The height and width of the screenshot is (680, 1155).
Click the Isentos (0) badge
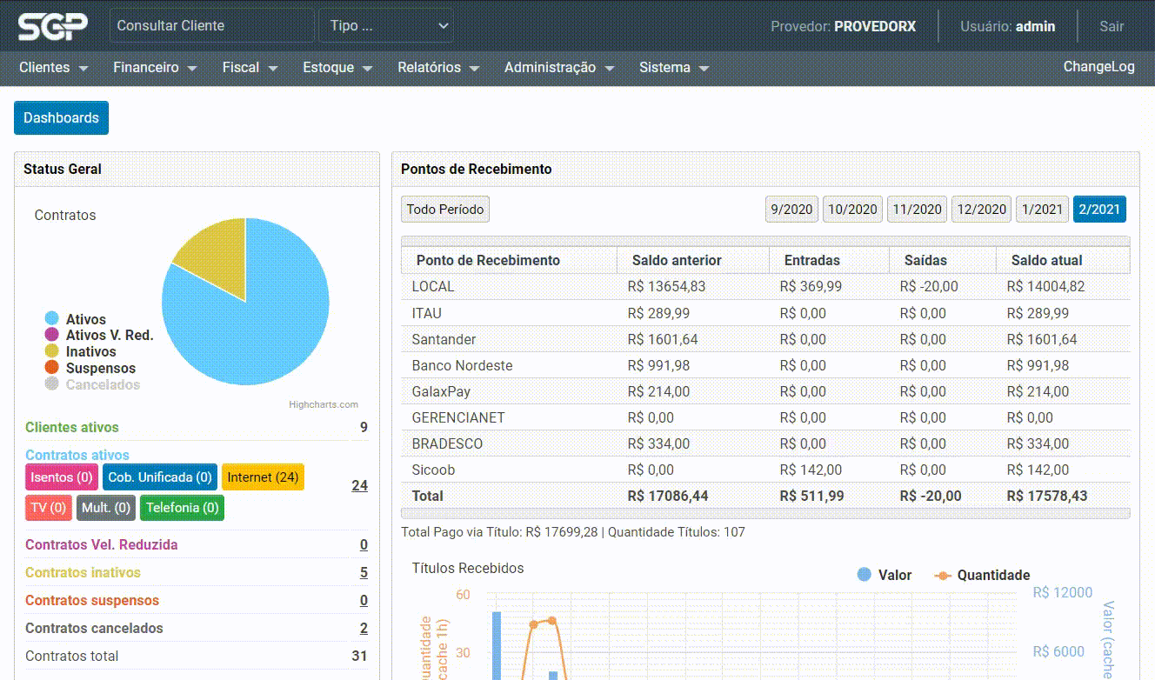tap(62, 477)
